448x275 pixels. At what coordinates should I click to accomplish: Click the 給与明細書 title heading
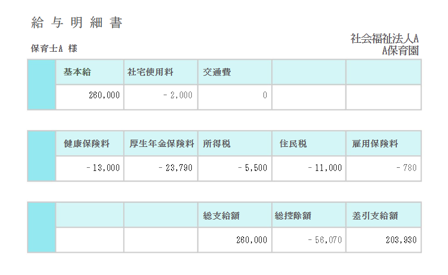point(77,23)
